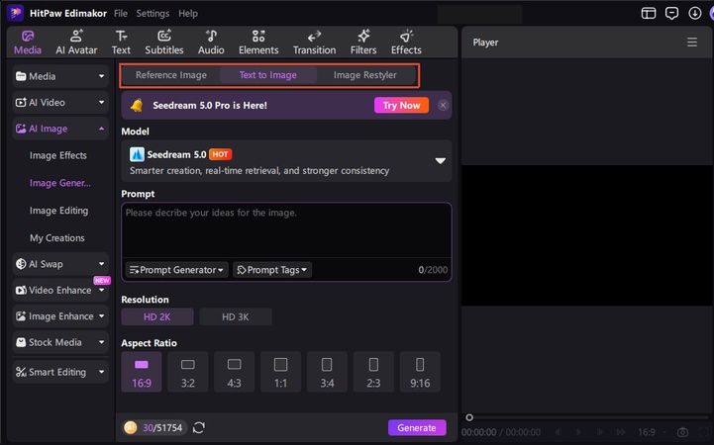Open the Settings menu
Viewport: 714px width, 445px height.
153,13
